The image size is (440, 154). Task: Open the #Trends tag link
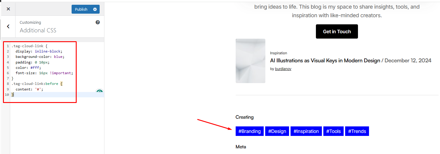357,131
